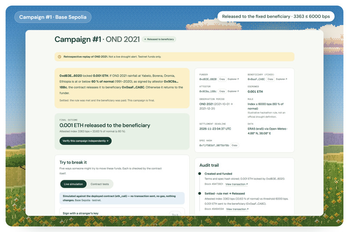Click the escrowed amount 0.001 ETH
Image resolution: width=349 pixels, height=232 pixels.
[255, 92]
